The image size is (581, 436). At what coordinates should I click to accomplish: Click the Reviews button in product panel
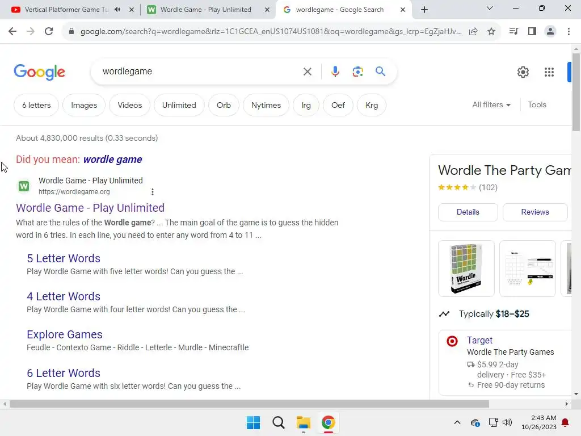coord(535,212)
